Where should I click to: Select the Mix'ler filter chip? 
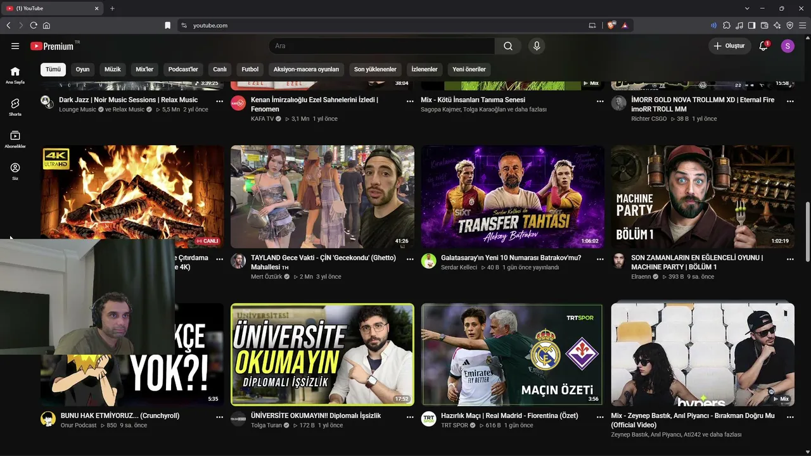(144, 69)
